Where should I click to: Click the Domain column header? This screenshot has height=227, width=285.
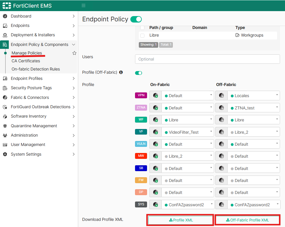(199, 27)
